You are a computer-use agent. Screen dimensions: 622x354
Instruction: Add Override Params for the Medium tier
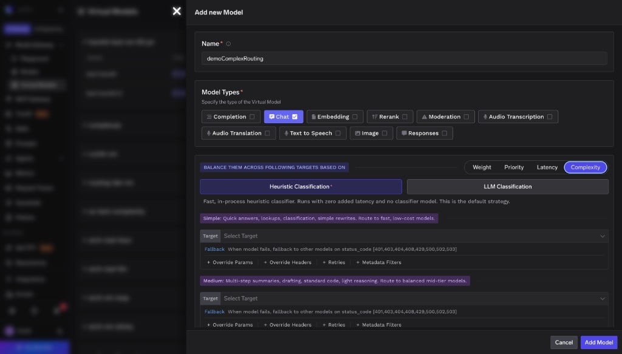230,325
